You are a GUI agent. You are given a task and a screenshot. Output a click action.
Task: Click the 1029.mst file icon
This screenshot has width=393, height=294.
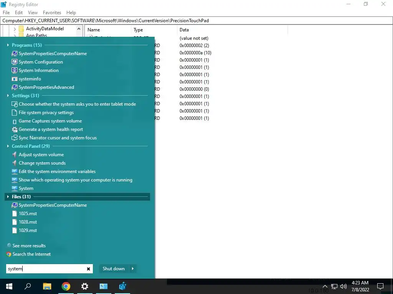[15, 230]
